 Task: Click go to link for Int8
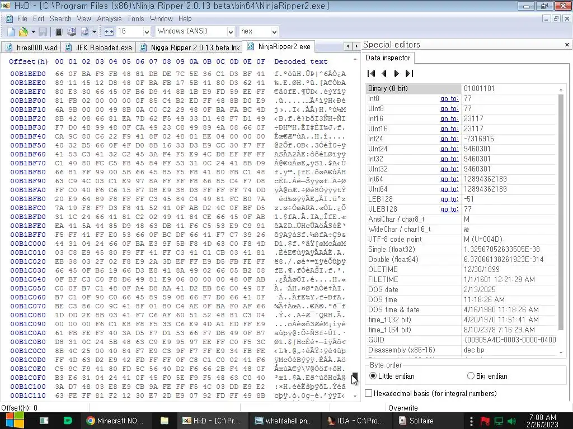pos(449,98)
